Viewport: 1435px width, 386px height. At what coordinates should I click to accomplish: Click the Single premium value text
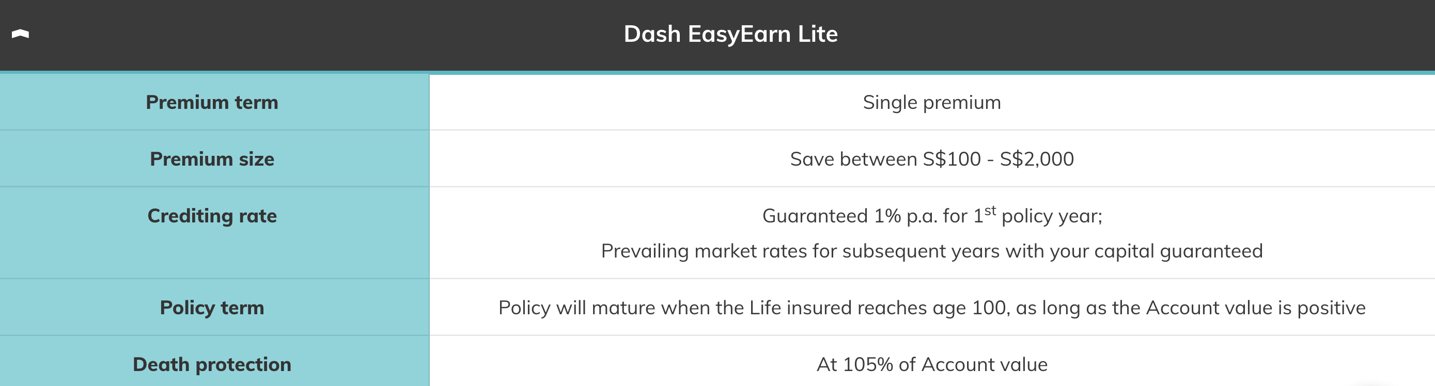coord(931,102)
